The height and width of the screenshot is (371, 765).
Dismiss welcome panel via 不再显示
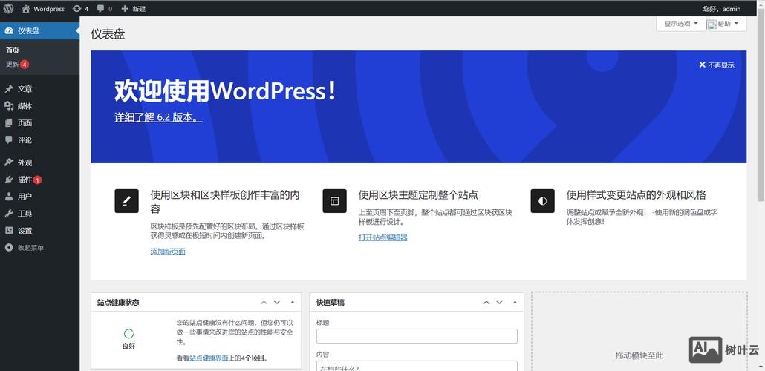(x=716, y=65)
